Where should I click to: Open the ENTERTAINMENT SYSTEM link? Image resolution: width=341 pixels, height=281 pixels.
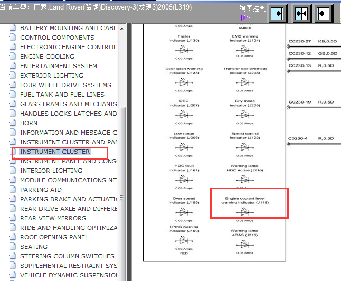click(59, 66)
